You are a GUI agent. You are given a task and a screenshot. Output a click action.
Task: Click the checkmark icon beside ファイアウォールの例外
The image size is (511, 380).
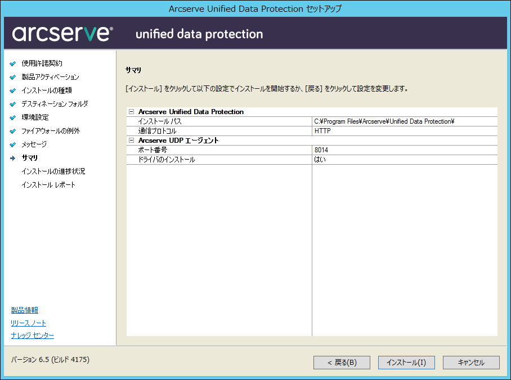pos(13,131)
